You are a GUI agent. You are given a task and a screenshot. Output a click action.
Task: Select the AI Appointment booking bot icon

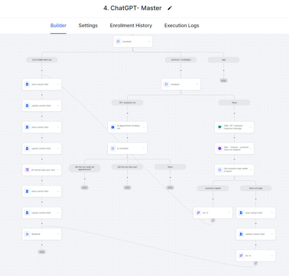click(113, 127)
